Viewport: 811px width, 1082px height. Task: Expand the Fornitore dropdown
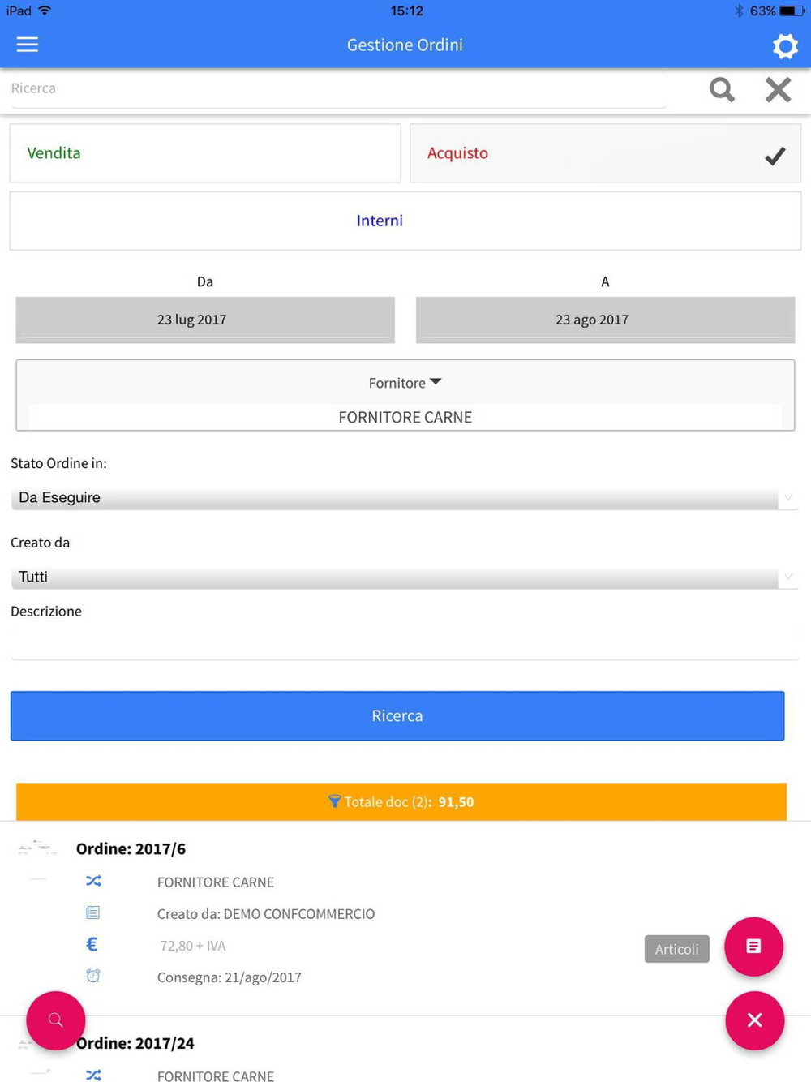pos(405,383)
